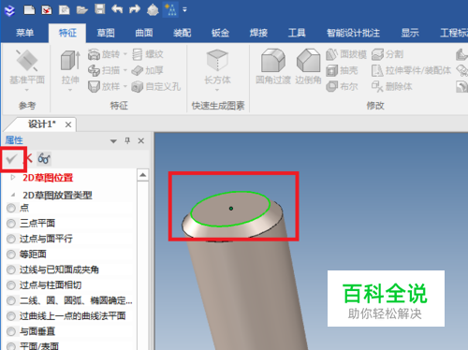The height and width of the screenshot is (350, 468).
Task: Click the preview glasses icon
Action: (44, 158)
